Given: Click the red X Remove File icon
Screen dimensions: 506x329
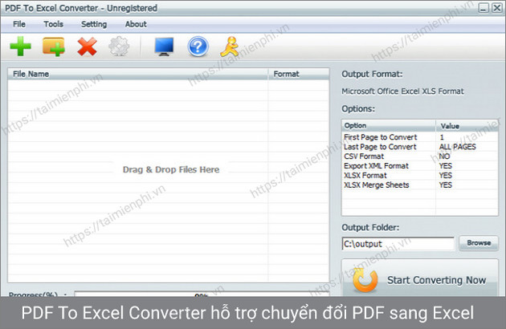Looking at the screenshot, I should 87,47.
